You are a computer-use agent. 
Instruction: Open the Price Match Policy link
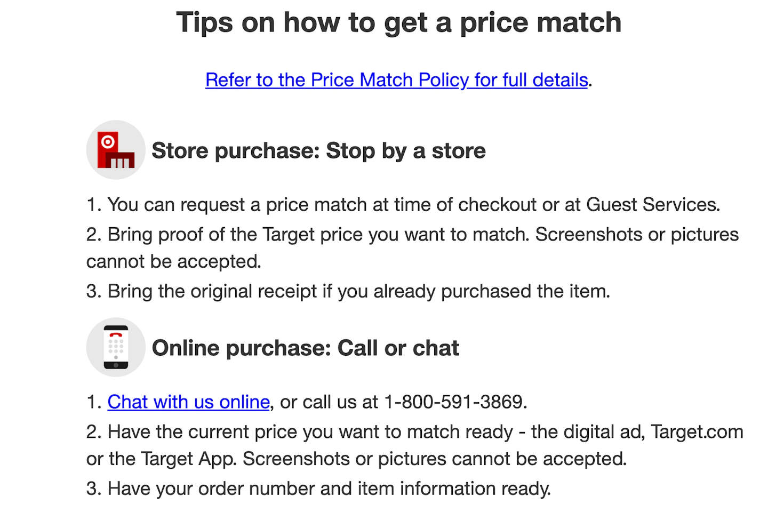coord(396,80)
